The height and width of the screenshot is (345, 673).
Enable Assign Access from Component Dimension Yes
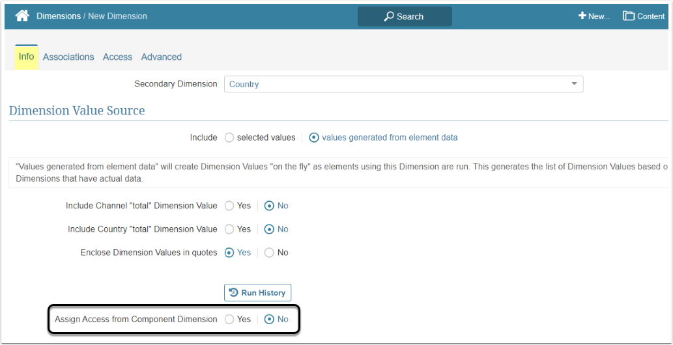[229, 320]
